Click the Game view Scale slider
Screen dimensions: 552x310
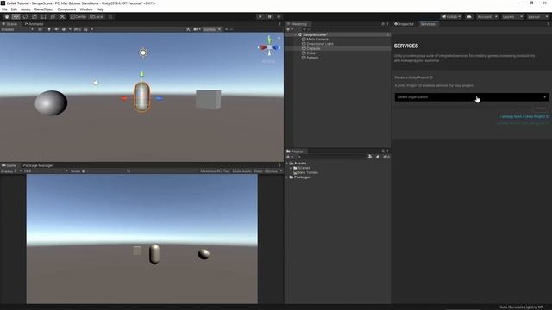pyautogui.click(x=103, y=171)
